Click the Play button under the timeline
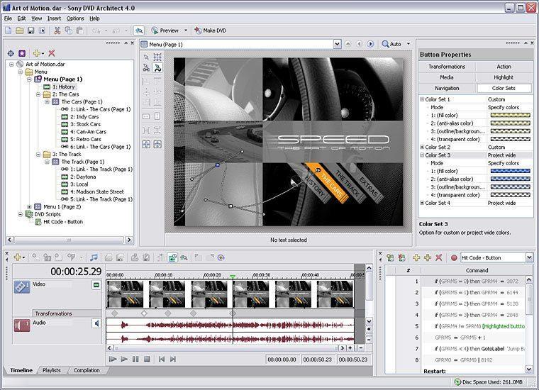The height and width of the screenshot is (390, 539). (x=124, y=360)
